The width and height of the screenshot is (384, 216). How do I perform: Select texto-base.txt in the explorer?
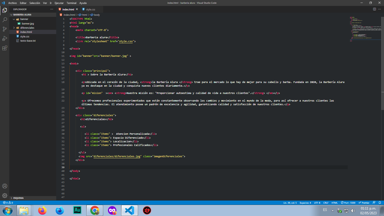pos(28,41)
